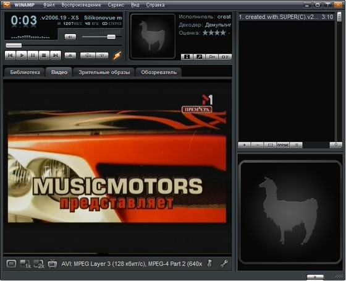The height and width of the screenshot is (281, 346).
Task: Click the collapse button at window bottom
Action: 315,277
